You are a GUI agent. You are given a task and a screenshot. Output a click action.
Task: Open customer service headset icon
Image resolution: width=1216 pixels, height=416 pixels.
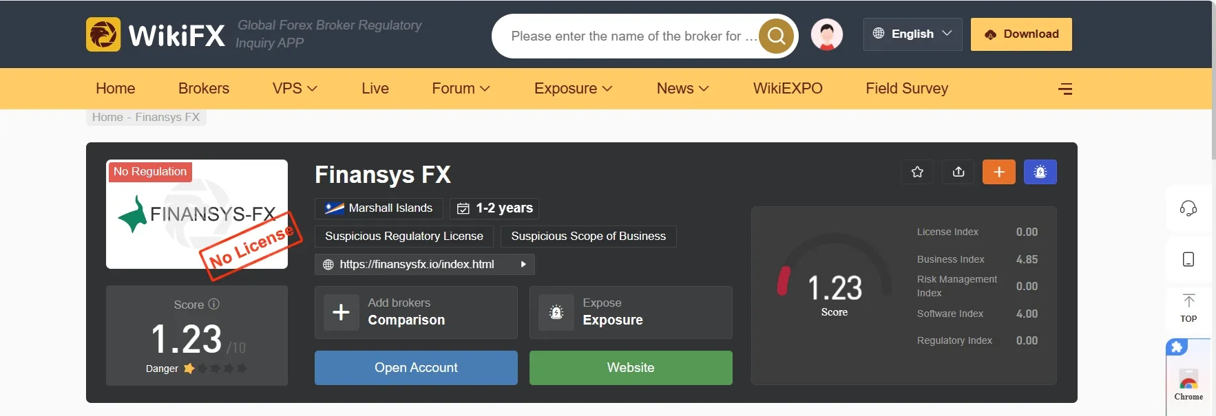[1188, 208]
